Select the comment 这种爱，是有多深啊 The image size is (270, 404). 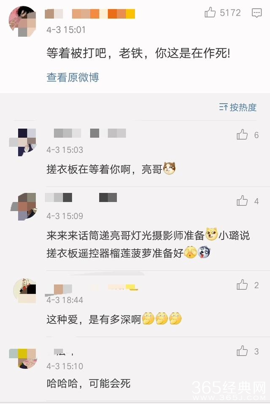click(114, 319)
